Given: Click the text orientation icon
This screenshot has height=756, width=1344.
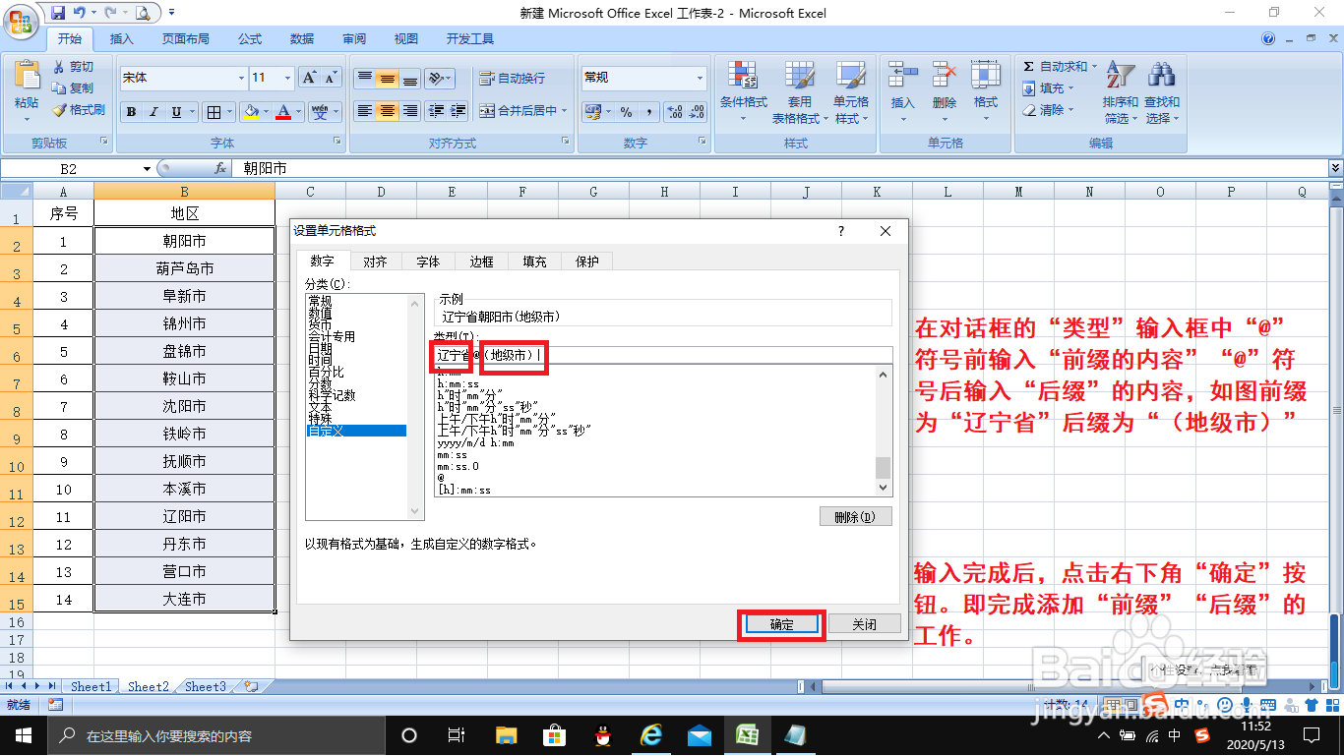Looking at the screenshot, I should (x=438, y=79).
